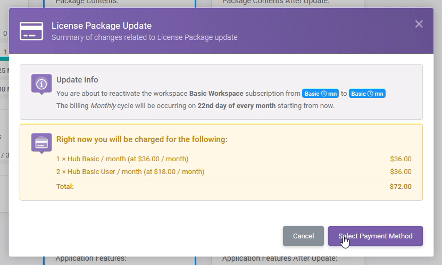The height and width of the screenshot is (265, 442).
Task: Click the Update info heading
Action: coord(77,80)
